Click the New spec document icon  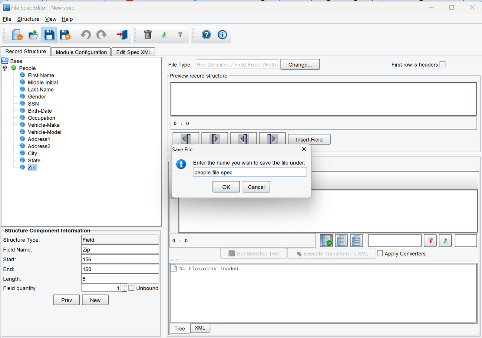click(x=17, y=35)
